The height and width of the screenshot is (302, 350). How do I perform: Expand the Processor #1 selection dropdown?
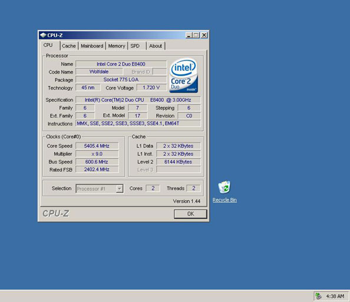(x=120, y=189)
